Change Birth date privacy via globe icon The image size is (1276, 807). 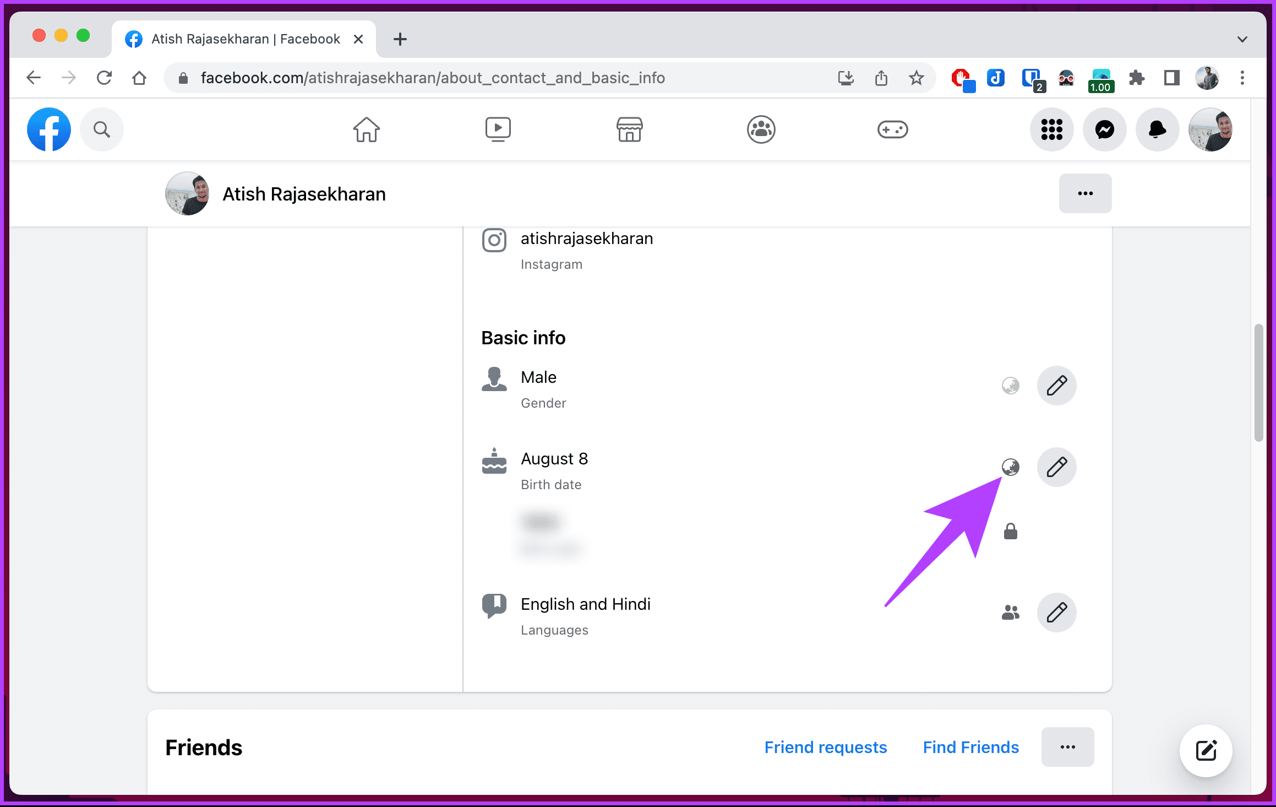[x=1011, y=467]
